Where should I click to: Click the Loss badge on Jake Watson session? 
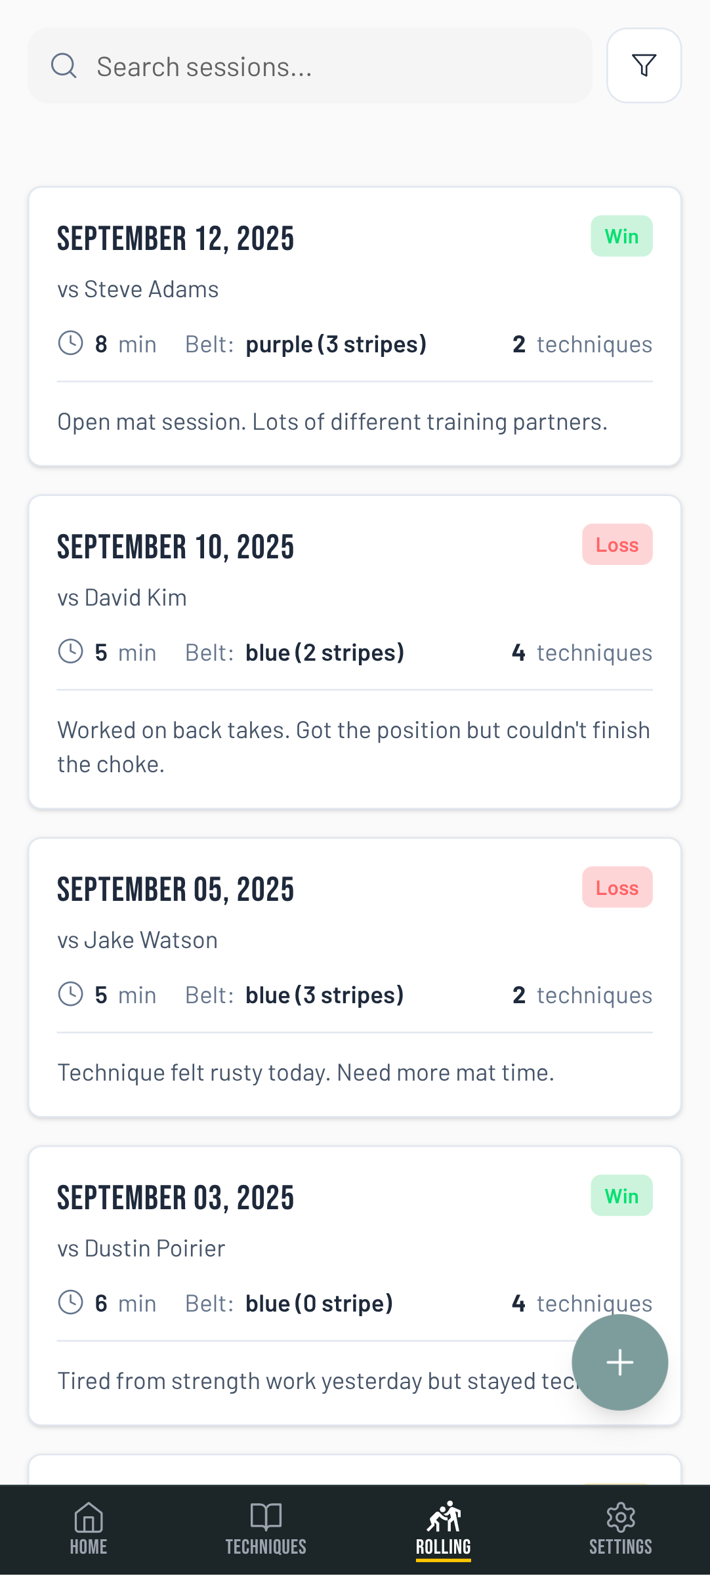pos(617,888)
